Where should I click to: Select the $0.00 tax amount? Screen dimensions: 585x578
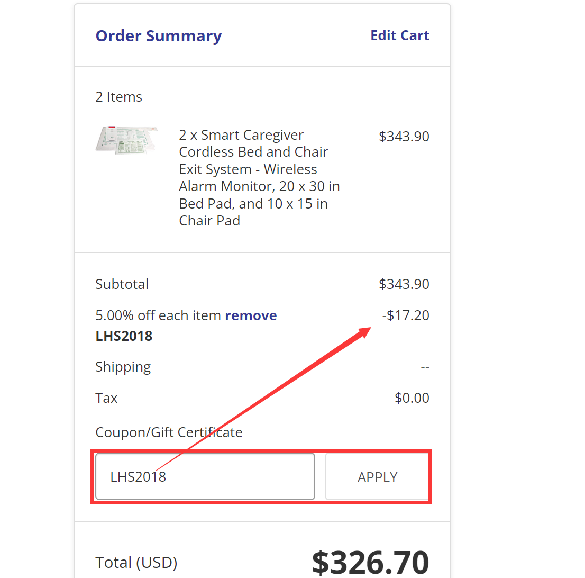tap(412, 398)
